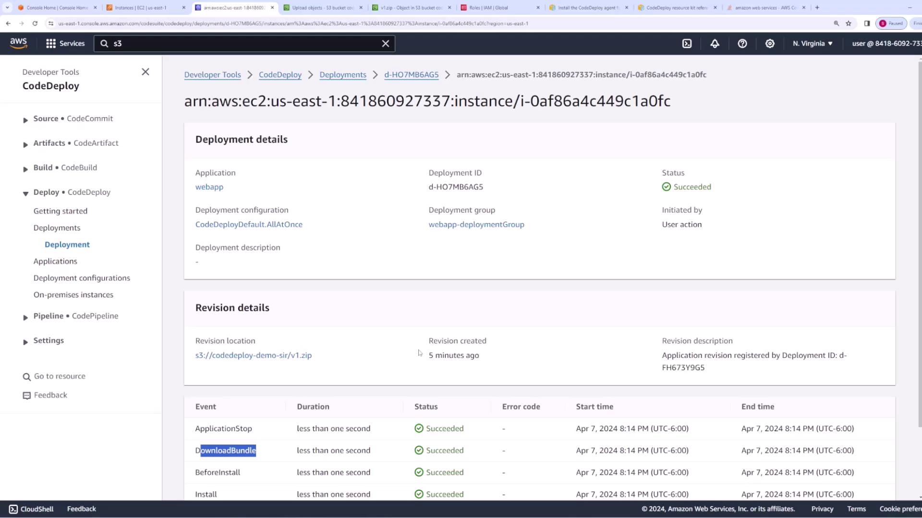Open the webapp application link
Screen dimensions: 922x518
(209, 187)
